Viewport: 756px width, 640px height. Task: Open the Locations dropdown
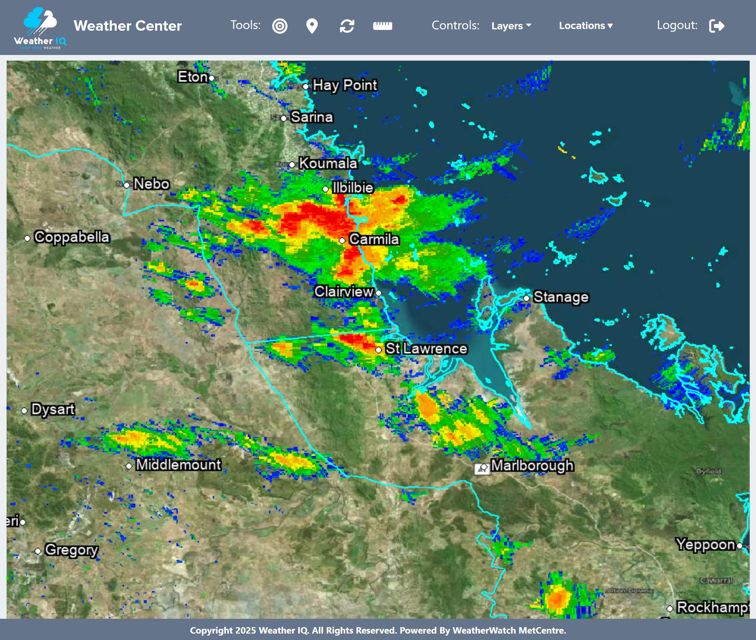pyautogui.click(x=586, y=25)
